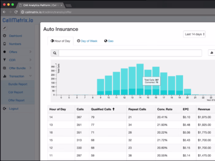Open the Last 14 days date range dropdown
This screenshot has width=215, height=161.
pyautogui.click(x=194, y=34)
